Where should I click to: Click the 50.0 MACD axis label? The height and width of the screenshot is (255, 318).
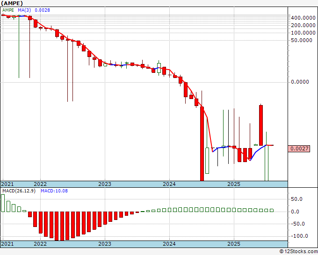point(296,199)
